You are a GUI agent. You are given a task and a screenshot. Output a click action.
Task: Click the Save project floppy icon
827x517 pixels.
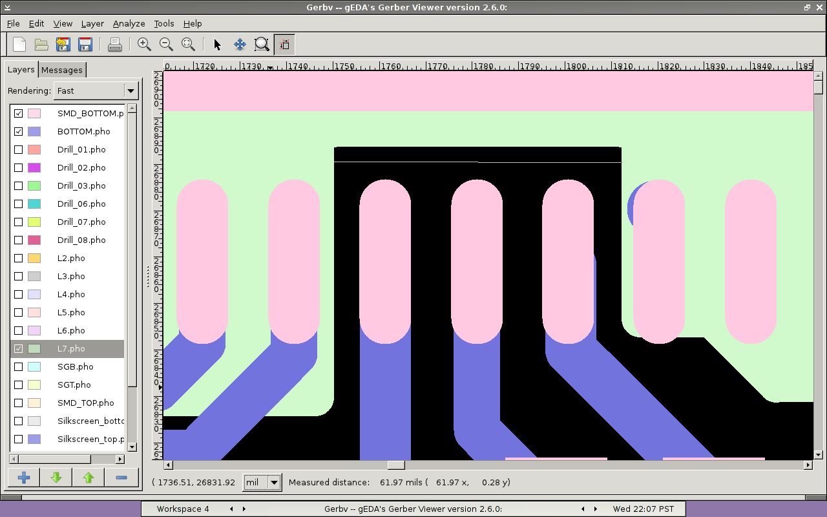pyautogui.click(x=85, y=44)
